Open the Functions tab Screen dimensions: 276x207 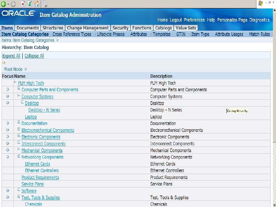tap(142, 28)
